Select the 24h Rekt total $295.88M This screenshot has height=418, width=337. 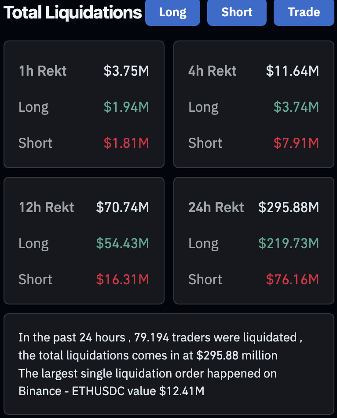tap(288, 207)
